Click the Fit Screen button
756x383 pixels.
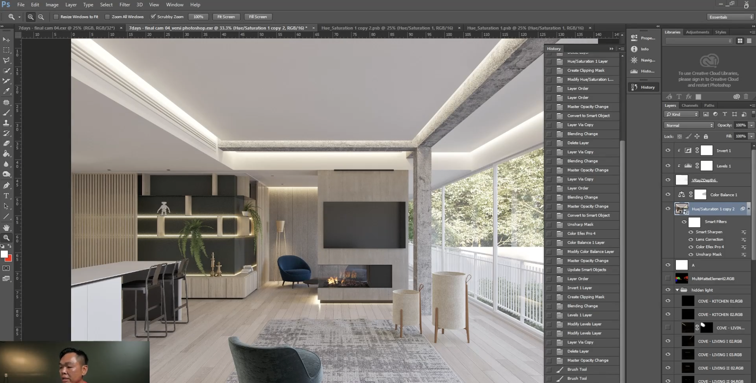pos(226,17)
